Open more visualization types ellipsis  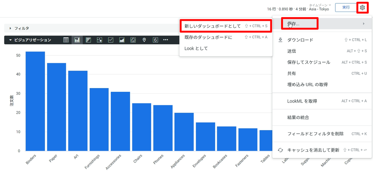tap(166, 40)
